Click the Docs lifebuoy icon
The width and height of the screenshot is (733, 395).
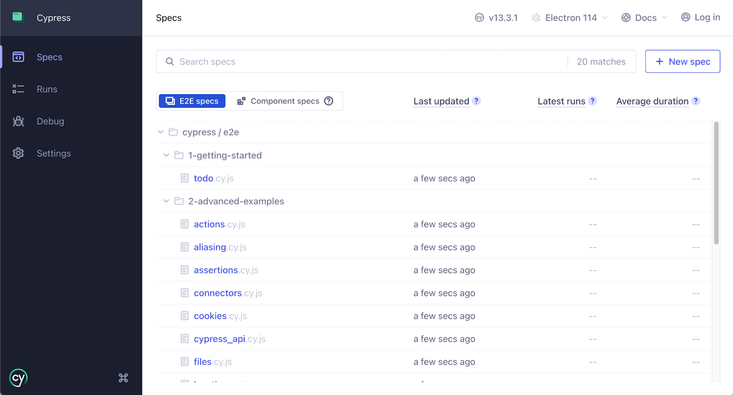tap(626, 18)
